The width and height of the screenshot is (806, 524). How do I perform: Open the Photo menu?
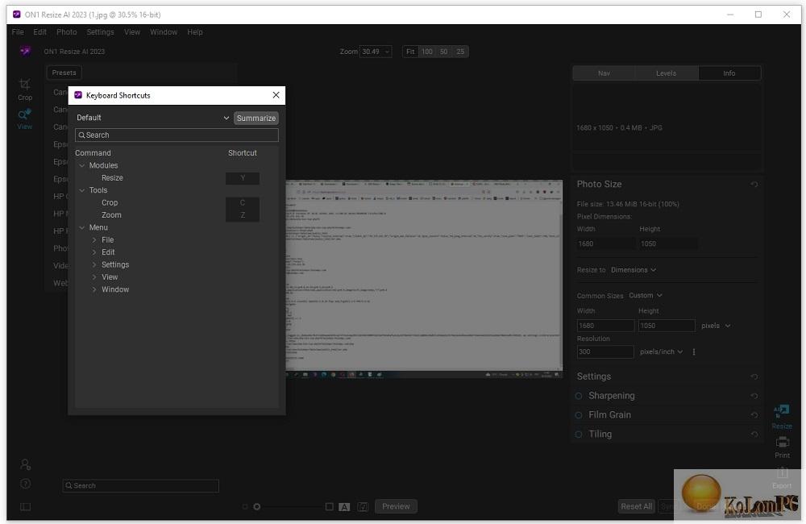tap(66, 32)
